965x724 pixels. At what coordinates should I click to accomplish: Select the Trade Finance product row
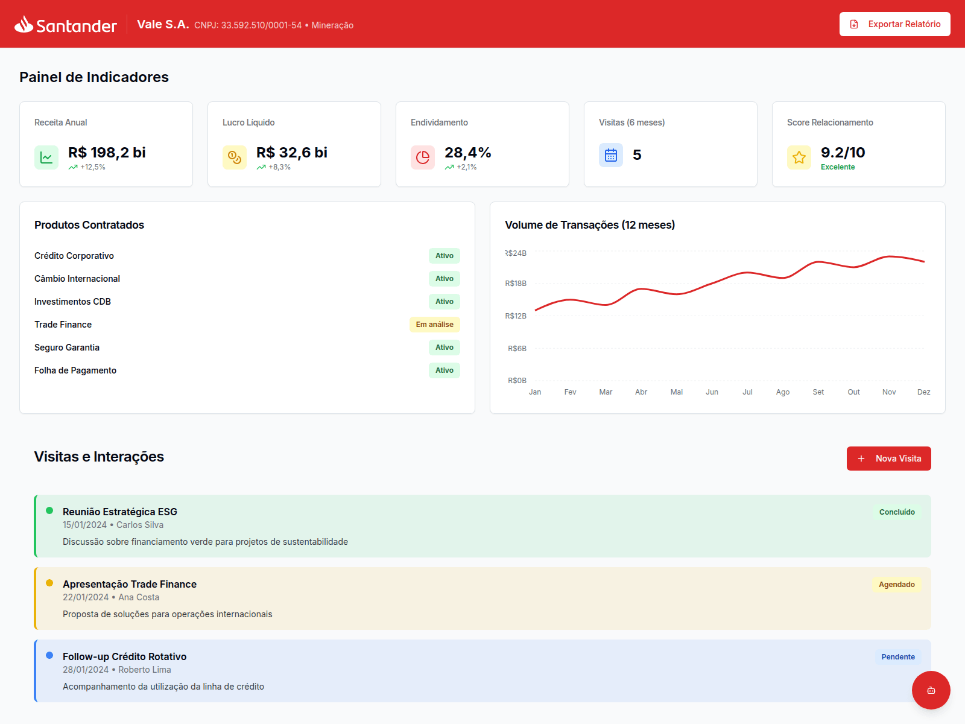247,325
